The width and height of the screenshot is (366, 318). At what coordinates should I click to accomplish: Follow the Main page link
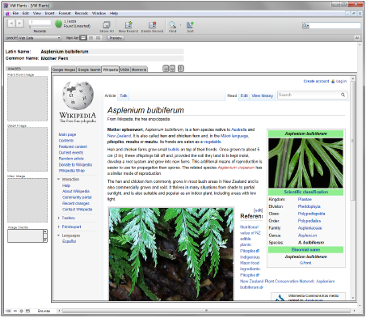(x=67, y=134)
